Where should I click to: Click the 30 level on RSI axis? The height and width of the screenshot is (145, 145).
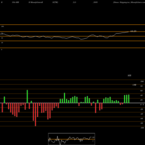click(2, 43)
